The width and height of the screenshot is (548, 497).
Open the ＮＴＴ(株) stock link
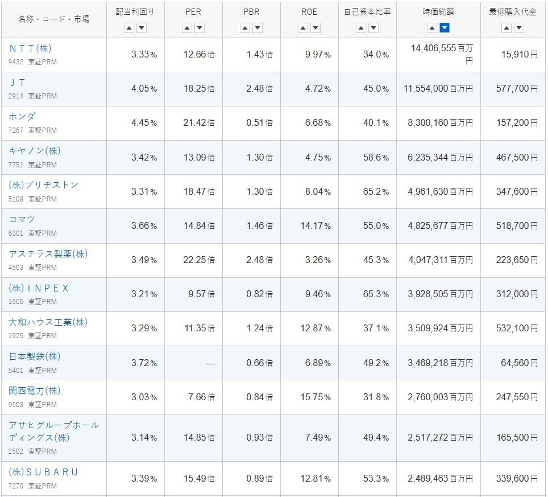pos(30,48)
